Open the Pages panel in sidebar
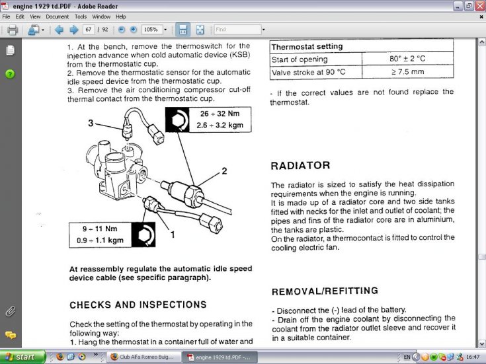 [10, 50]
